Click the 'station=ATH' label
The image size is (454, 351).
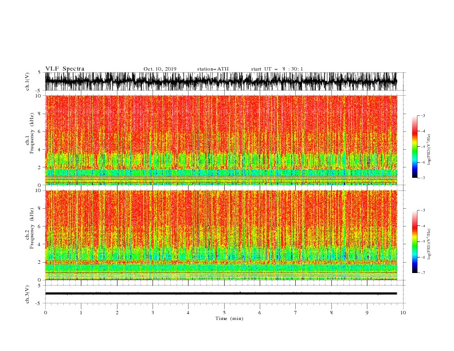pyautogui.click(x=213, y=69)
